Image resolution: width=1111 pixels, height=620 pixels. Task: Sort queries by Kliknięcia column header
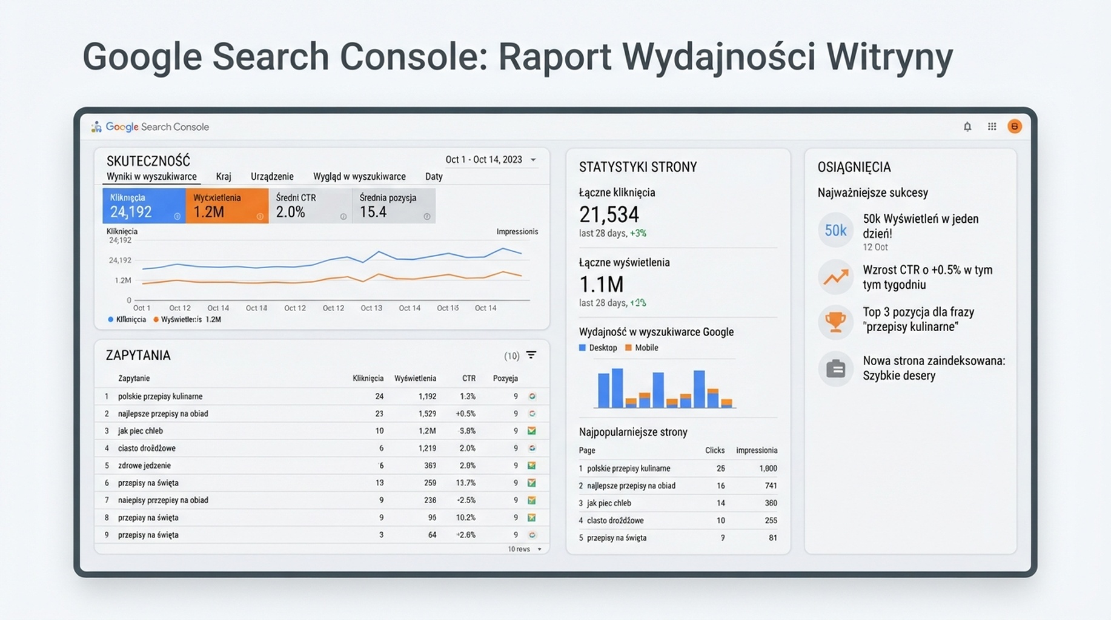pyautogui.click(x=368, y=378)
